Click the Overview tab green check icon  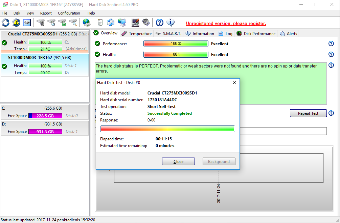point(96,33)
